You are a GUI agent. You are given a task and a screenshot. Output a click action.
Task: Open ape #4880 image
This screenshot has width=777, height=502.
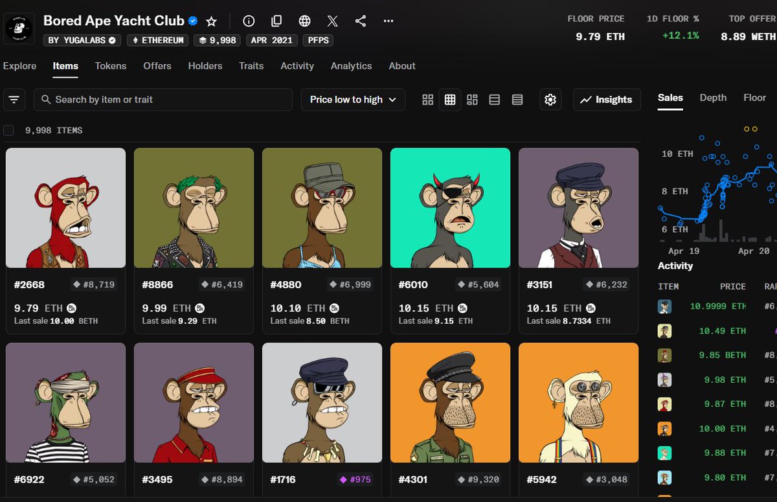click(322, 208)
